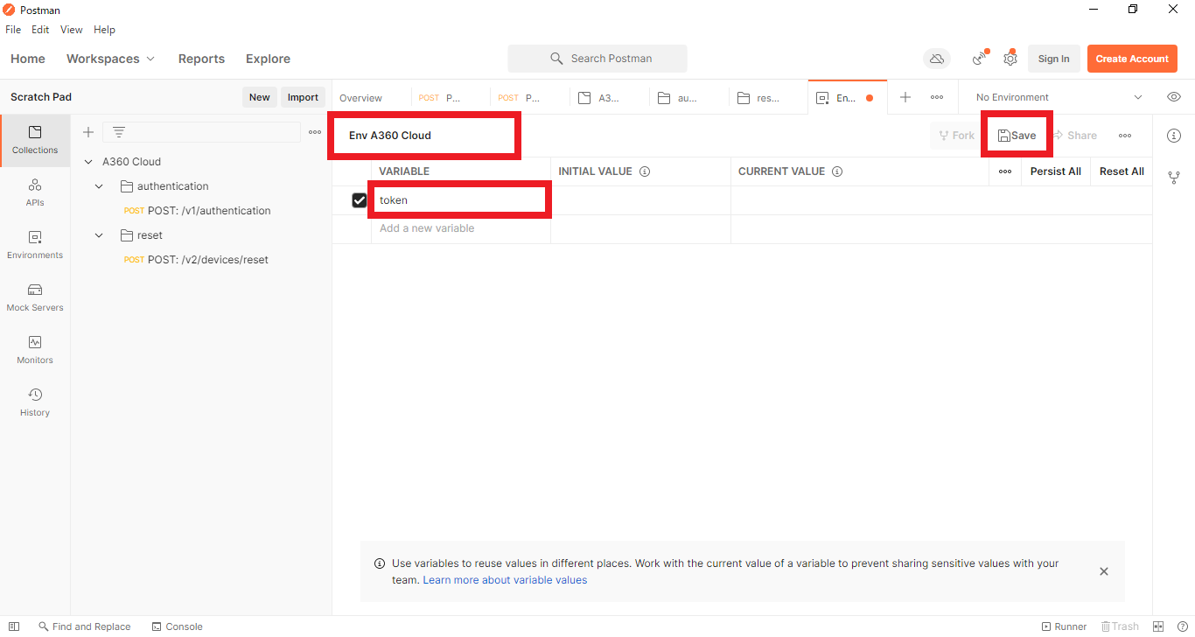The image size is (1195, 637).
Task: Open the tab bar more options ellipsis
Action: (x=937, y=97)
